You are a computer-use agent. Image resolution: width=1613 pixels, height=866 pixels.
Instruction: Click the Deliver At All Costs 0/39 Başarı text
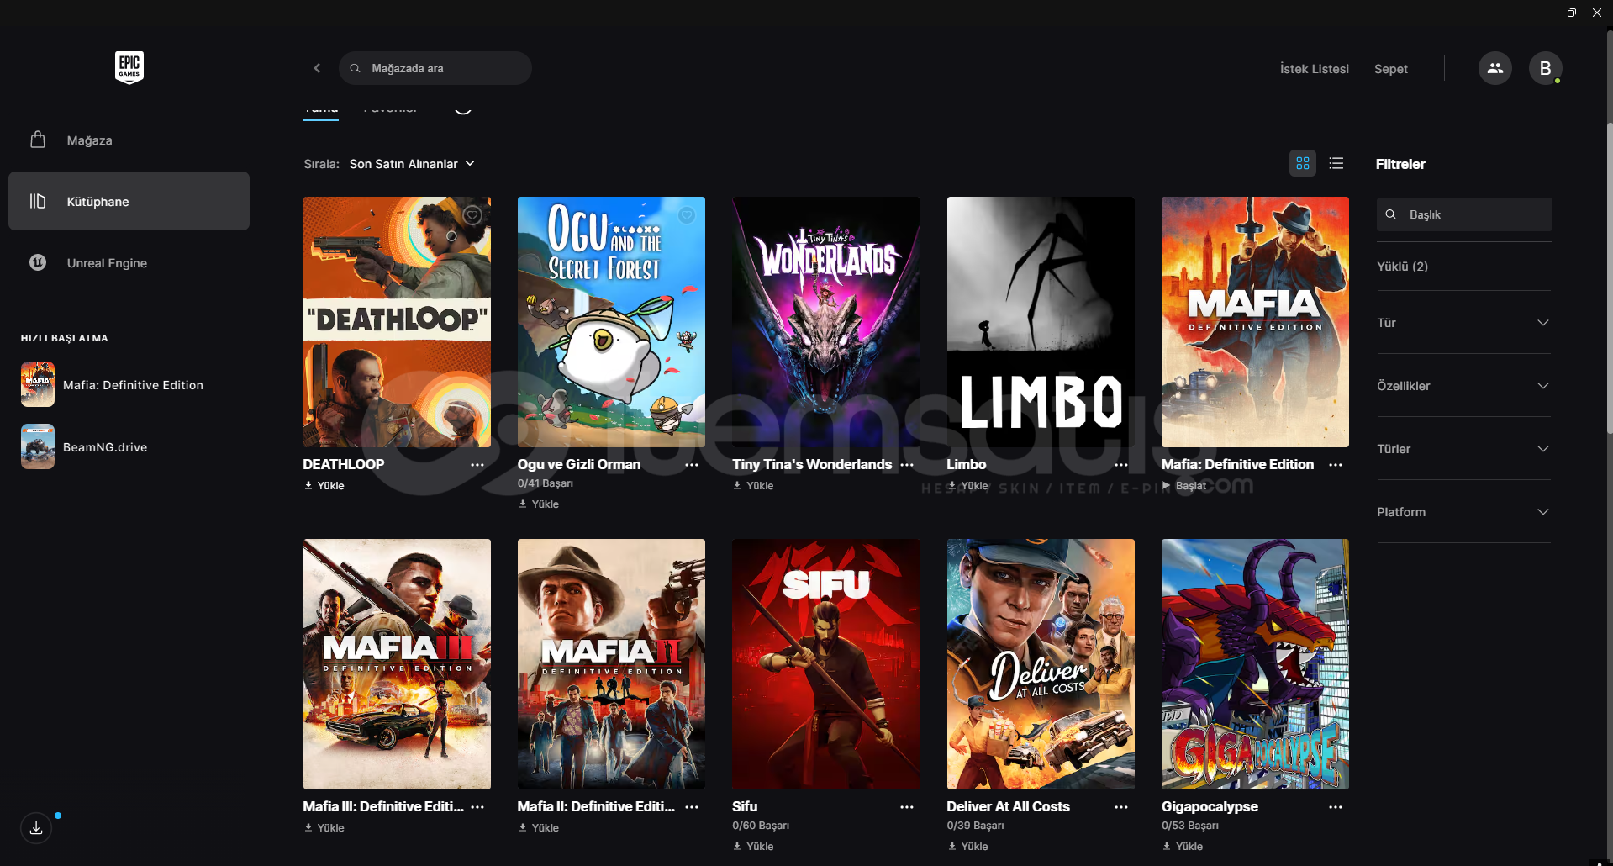click(975, 826)
